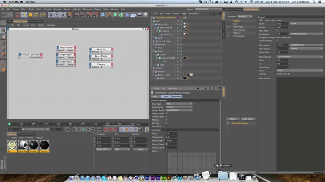Select the Shiny Silver material thumbnail
This screenshot has width=325, height=182.
click(23, 146)
